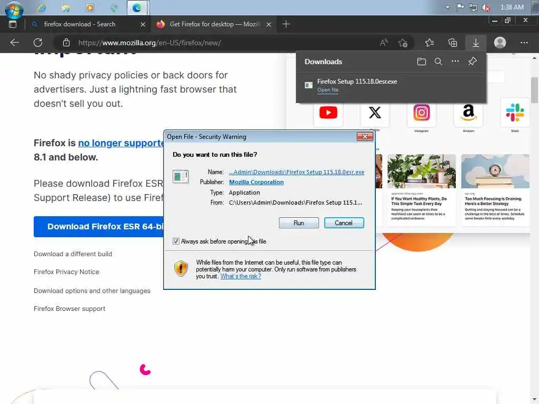Cancel the Open File security warning
The height and width of the screenshot is (404, 539).
click(344, 223)
